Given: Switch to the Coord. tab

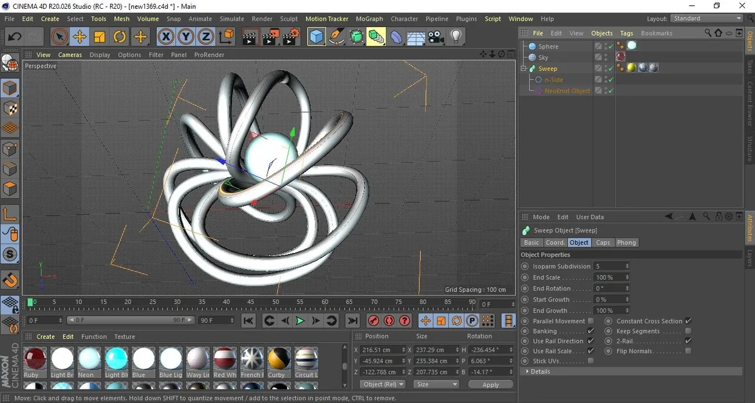Looking at the screenshot, I should pos(555,243).
